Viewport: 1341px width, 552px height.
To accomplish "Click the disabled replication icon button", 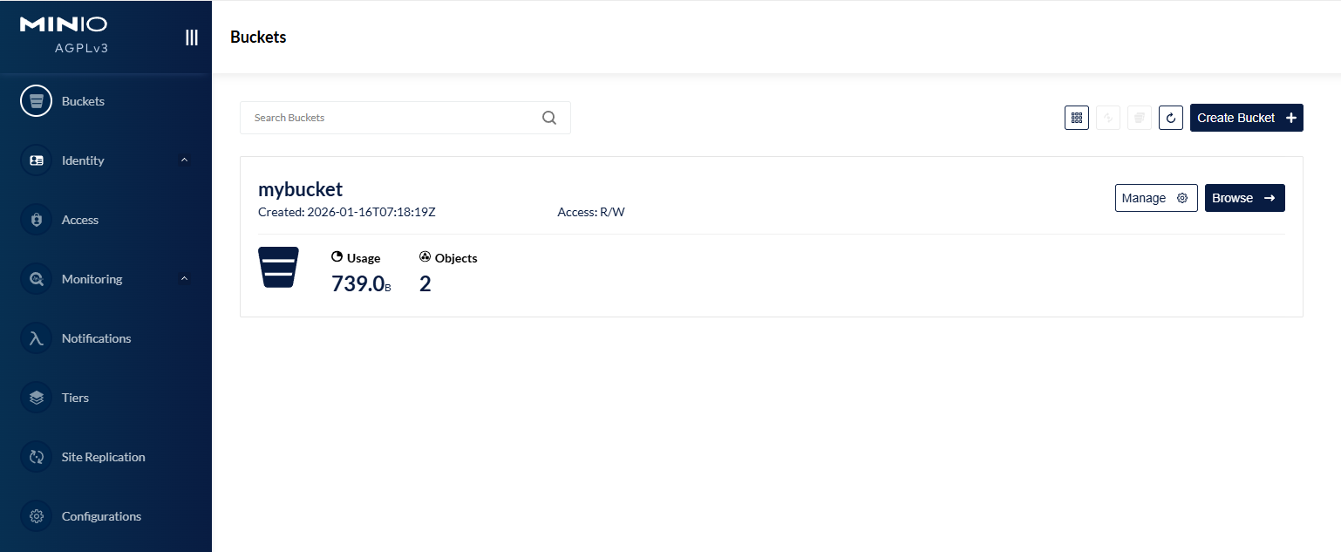I will point(1108,118).
